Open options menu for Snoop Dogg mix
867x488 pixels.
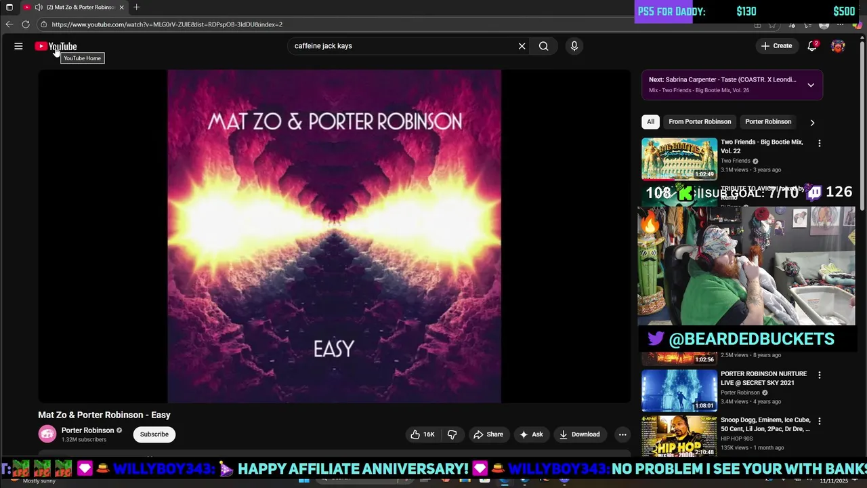[x=819, y=422]
